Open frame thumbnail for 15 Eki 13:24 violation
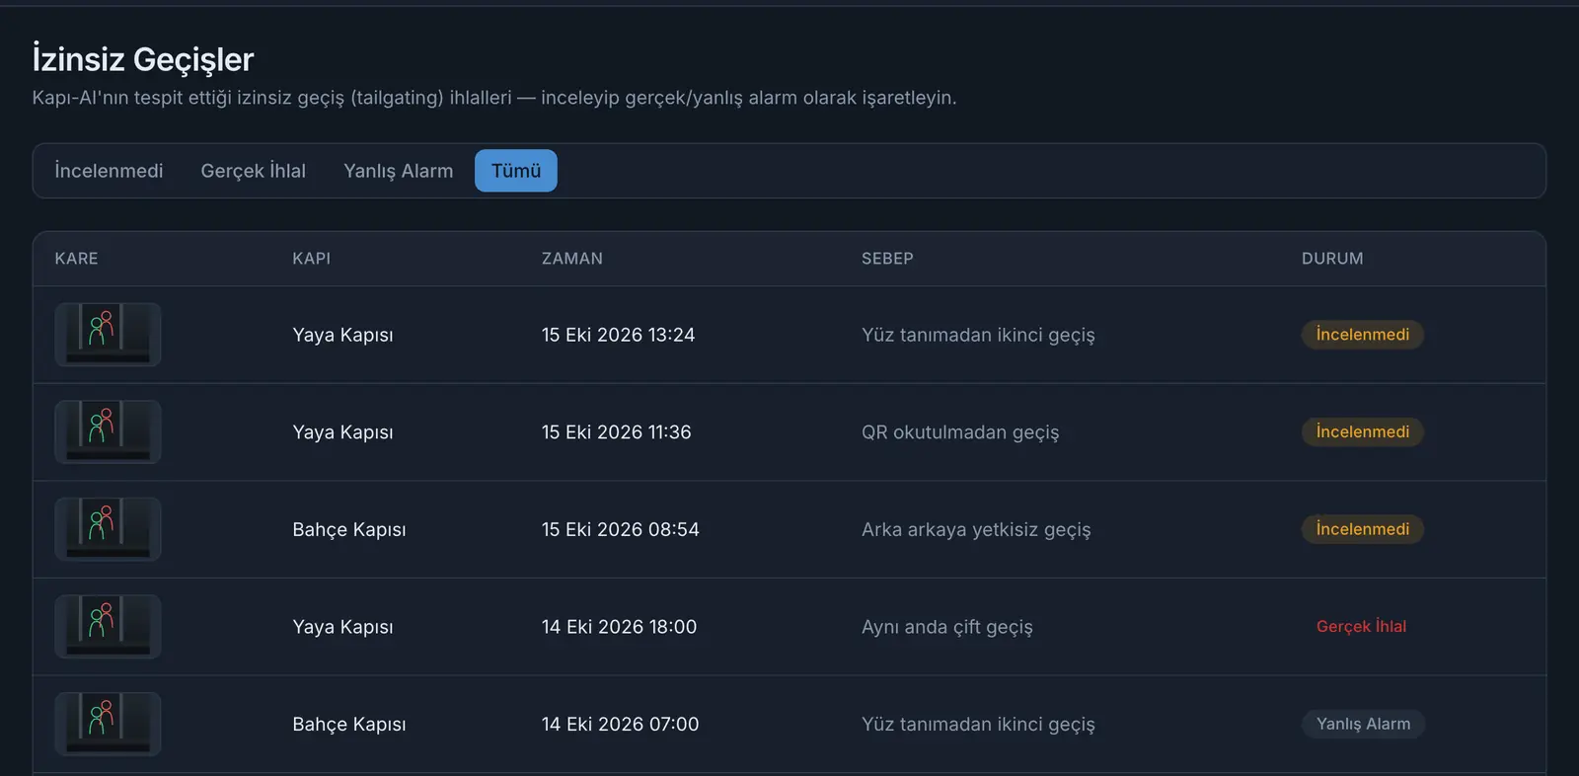The image size is (1579, 776). tap(108, 335)
